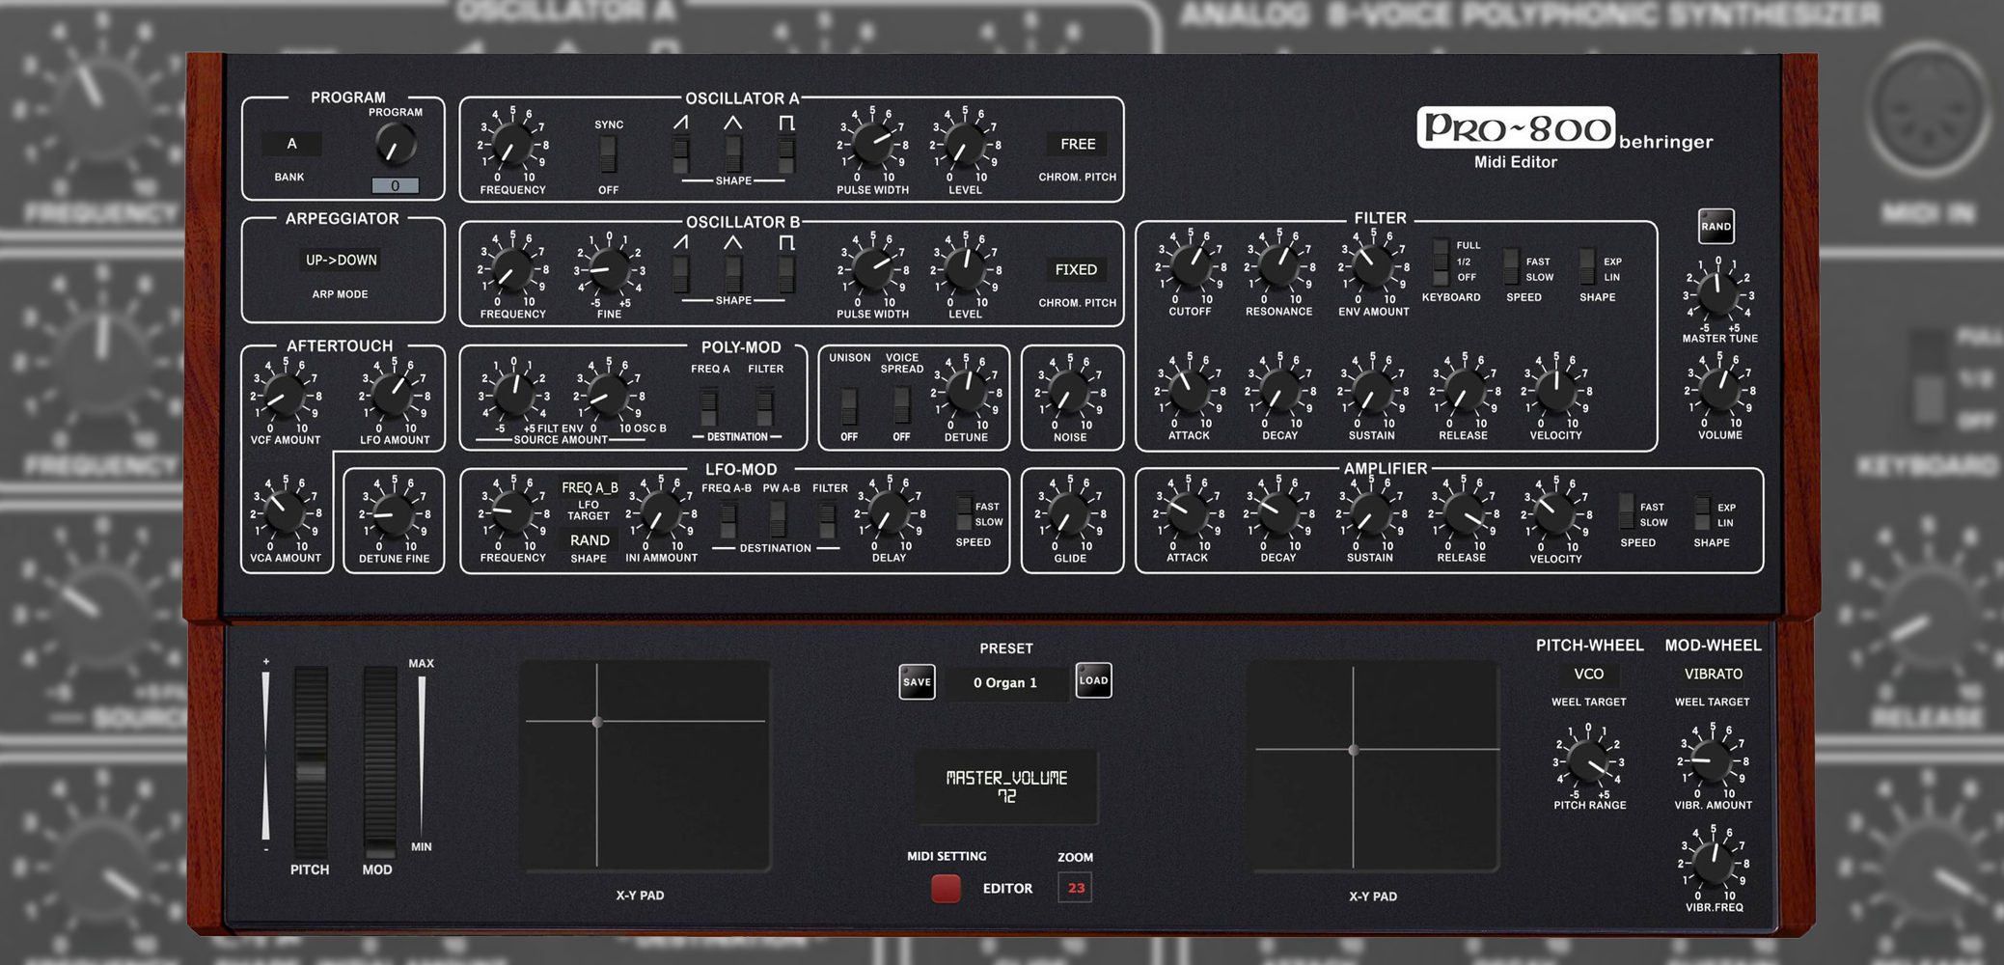Click Oscillator B FINE tune knob
The image size is (2004, 965).
pos(609,270)
